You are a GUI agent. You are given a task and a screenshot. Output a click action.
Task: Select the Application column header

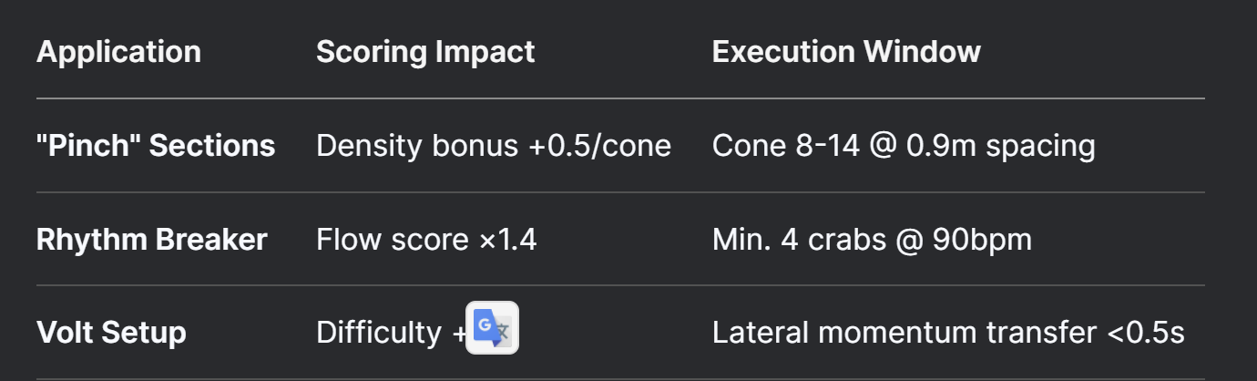pos(118,52)
